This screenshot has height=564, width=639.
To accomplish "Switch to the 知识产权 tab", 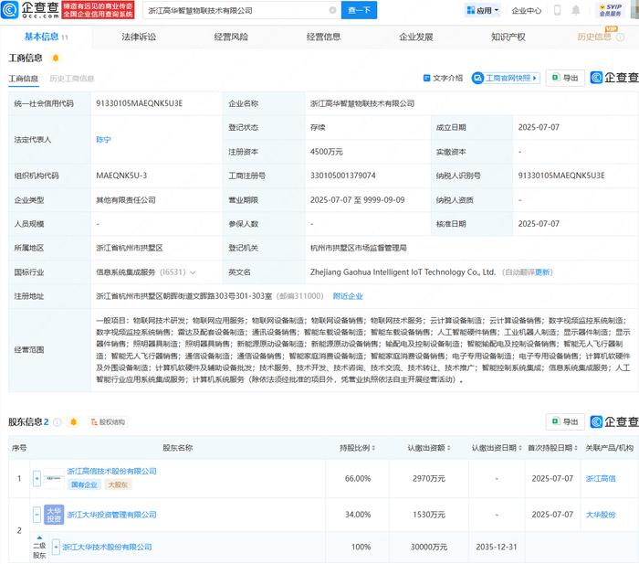I will tap(508, 37).
